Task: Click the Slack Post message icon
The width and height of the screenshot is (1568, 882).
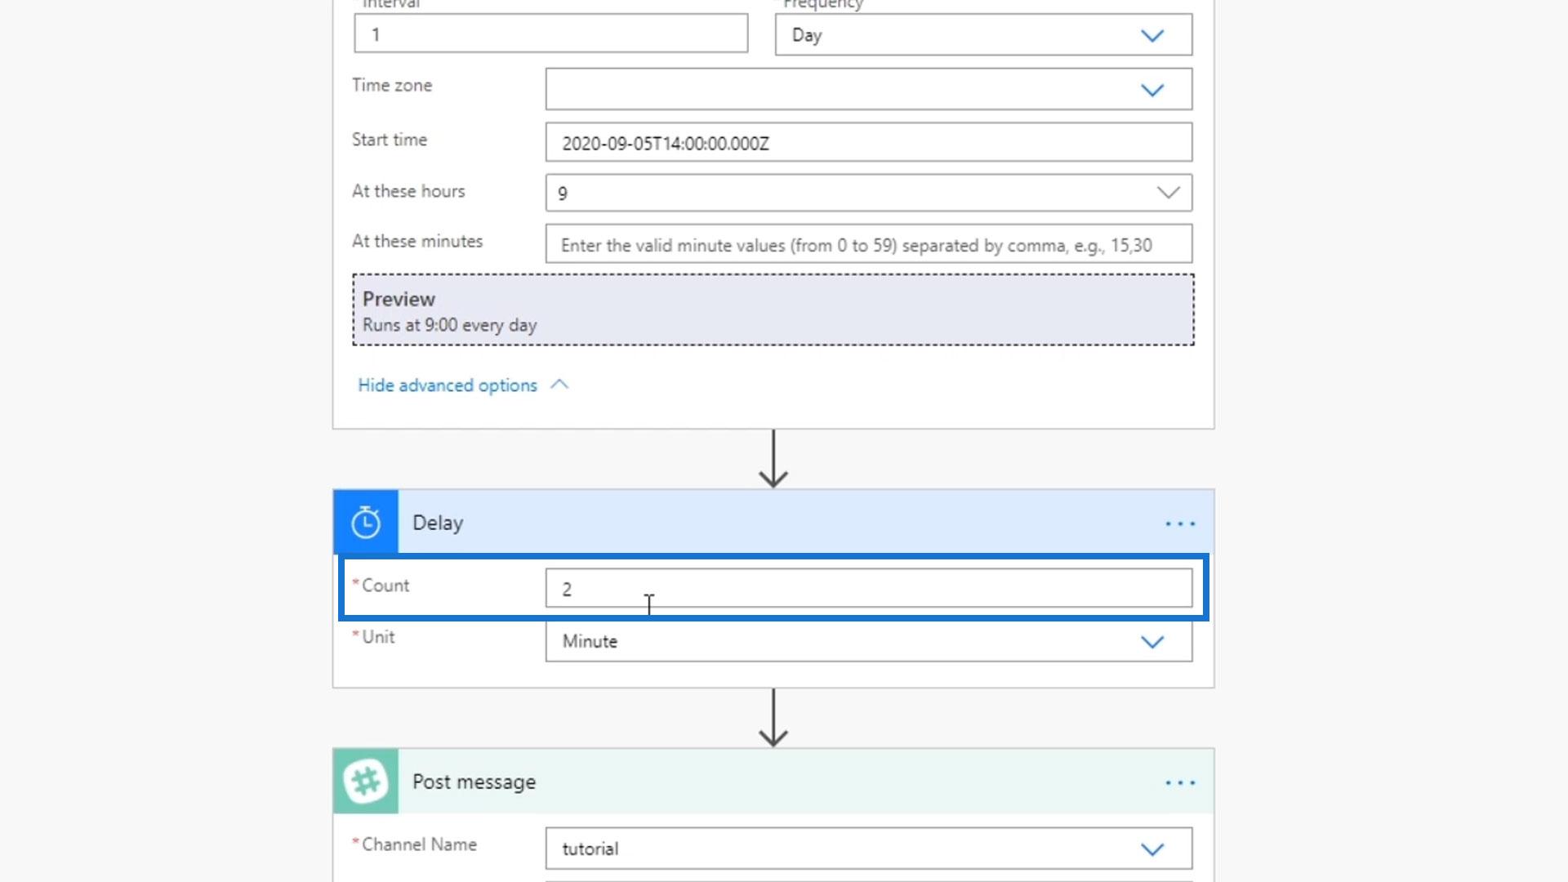Action: pyautogui.click(x=365, y=782)
